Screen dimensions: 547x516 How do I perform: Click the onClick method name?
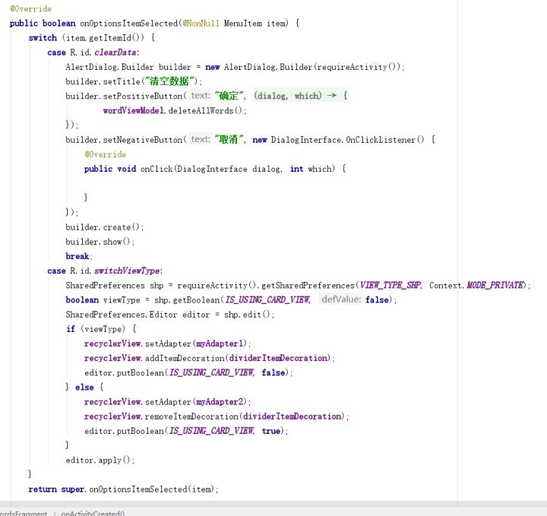click(157, 169)
